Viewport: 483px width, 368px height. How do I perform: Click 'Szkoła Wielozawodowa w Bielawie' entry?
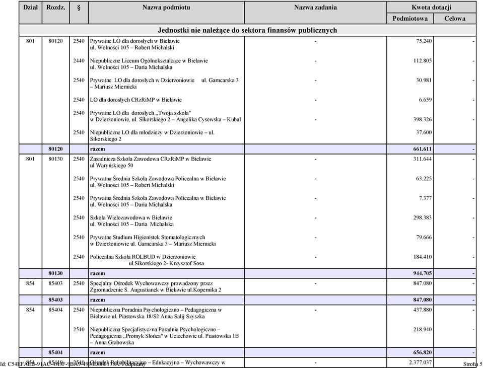point(132,221)
